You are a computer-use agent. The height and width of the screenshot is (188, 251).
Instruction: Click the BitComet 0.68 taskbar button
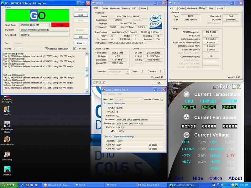[58, 185]
